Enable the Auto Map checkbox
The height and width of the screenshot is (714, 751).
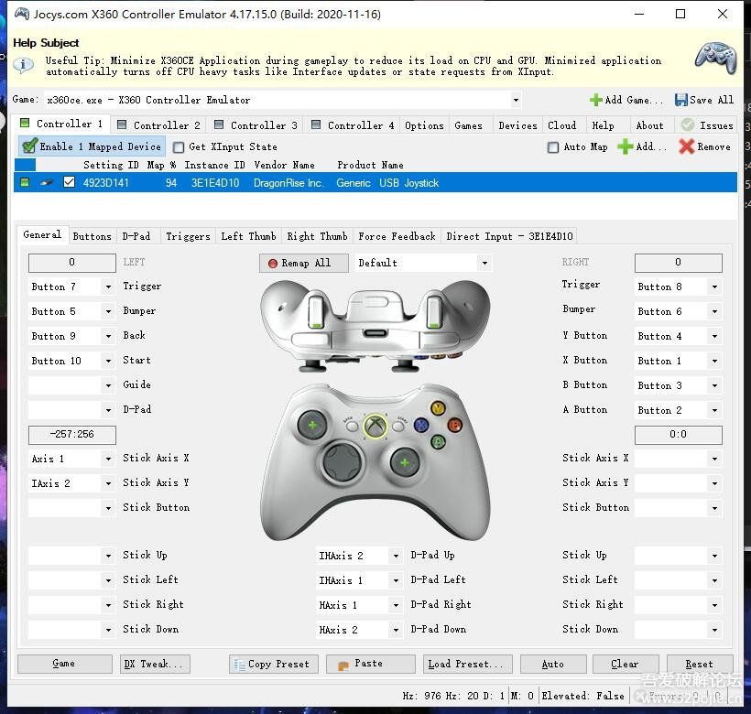(552, 146)
